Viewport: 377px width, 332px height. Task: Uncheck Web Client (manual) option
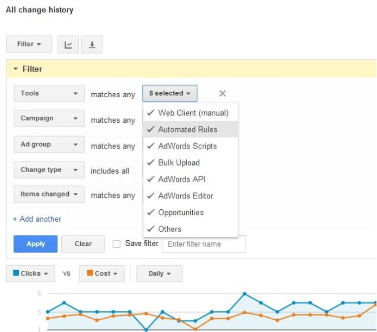tap(190, 113)
